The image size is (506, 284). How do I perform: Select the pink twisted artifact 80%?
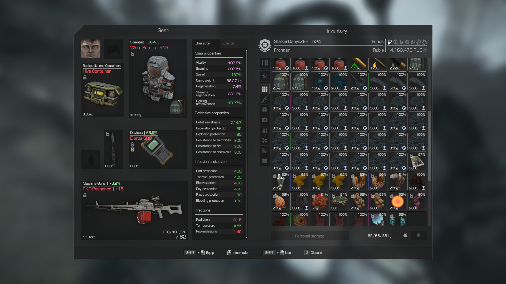417,201
